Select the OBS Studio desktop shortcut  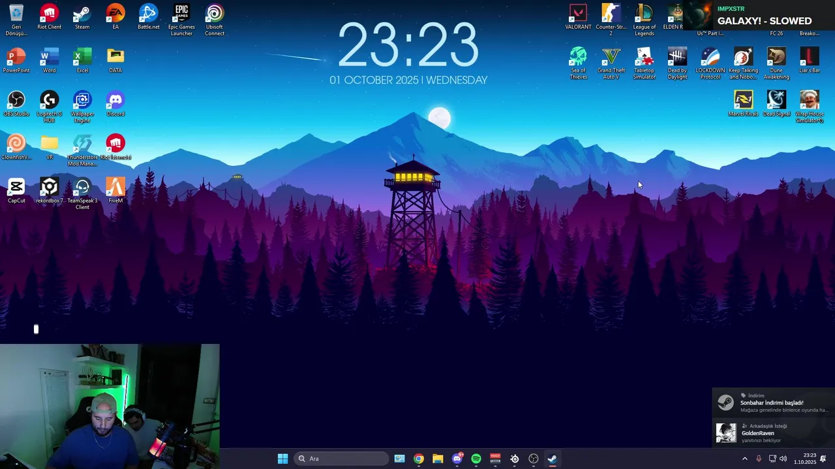coord(16,104)
